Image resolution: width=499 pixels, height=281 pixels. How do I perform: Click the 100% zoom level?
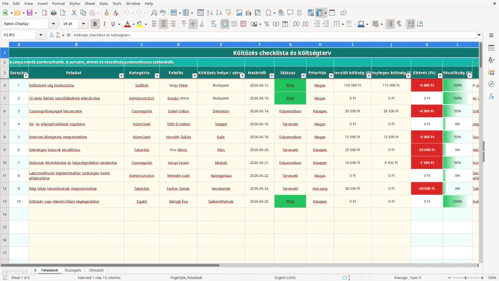pos(492,278)
